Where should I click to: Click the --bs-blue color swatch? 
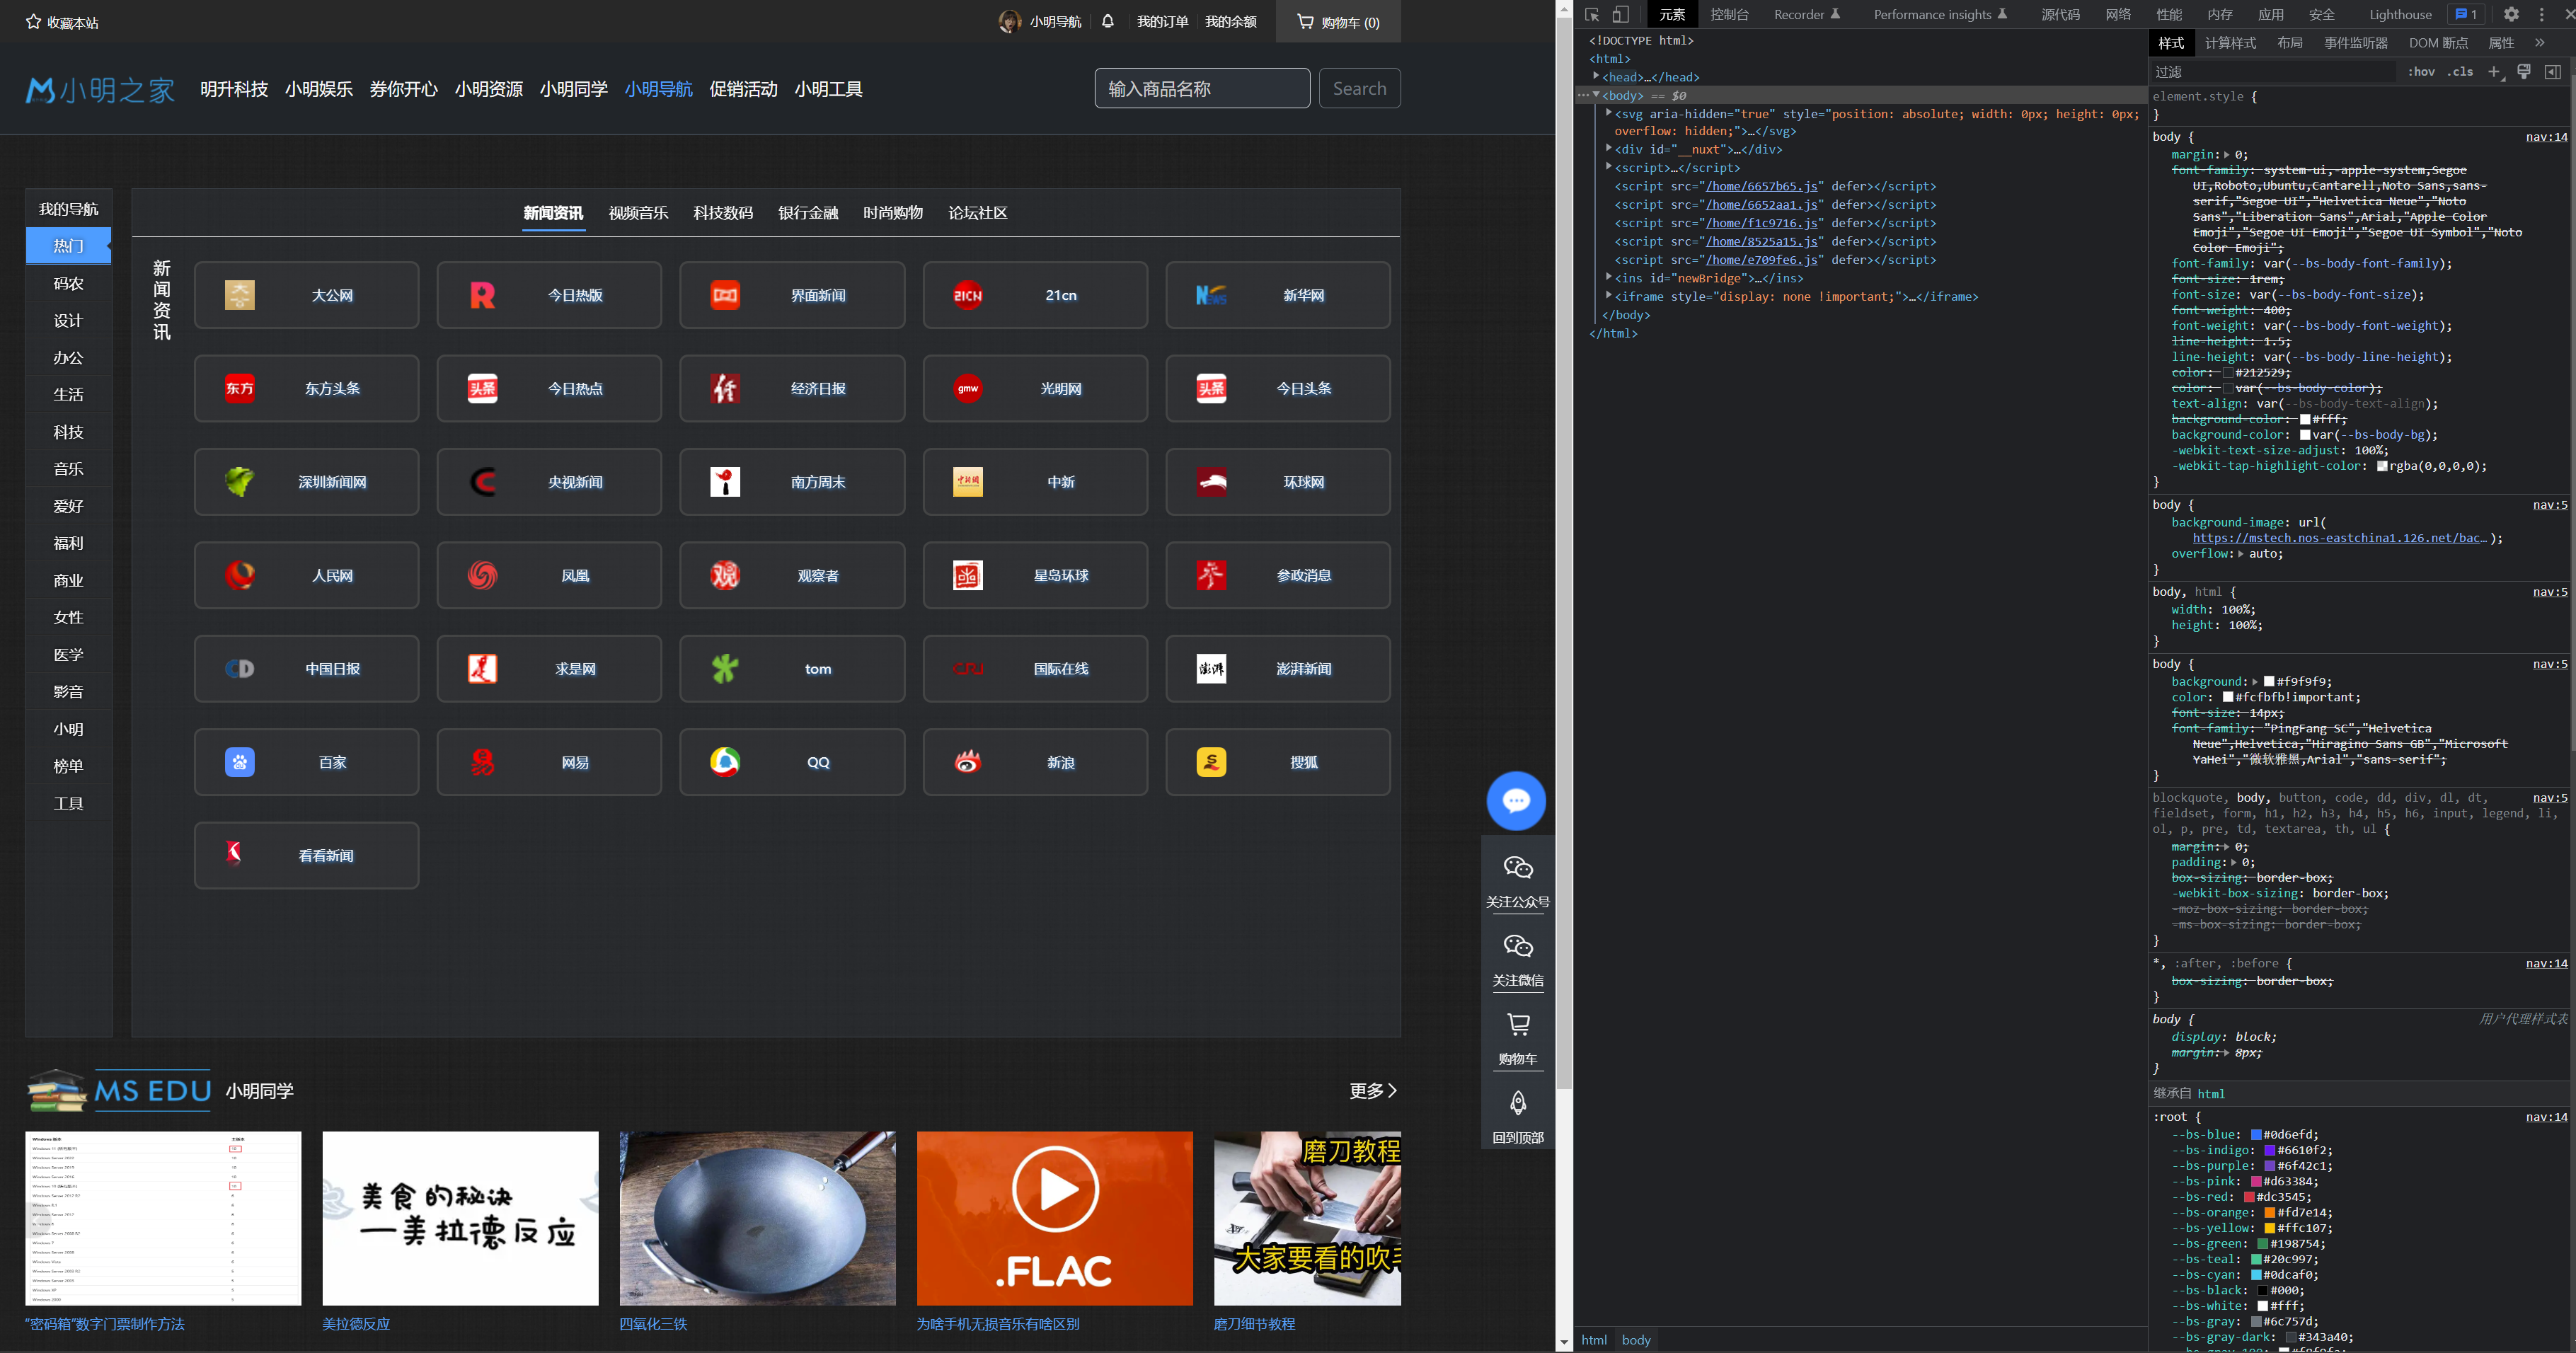[x=2256, y=1134]
